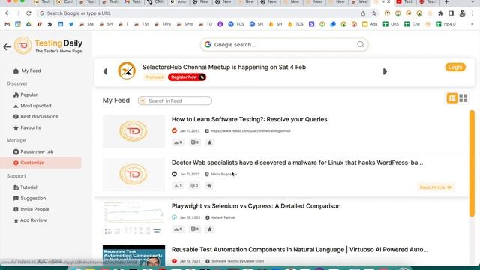Favourite the Doctor Web malware post
Viewport: 480px width, 270px height.
click(x=209, y=186)
